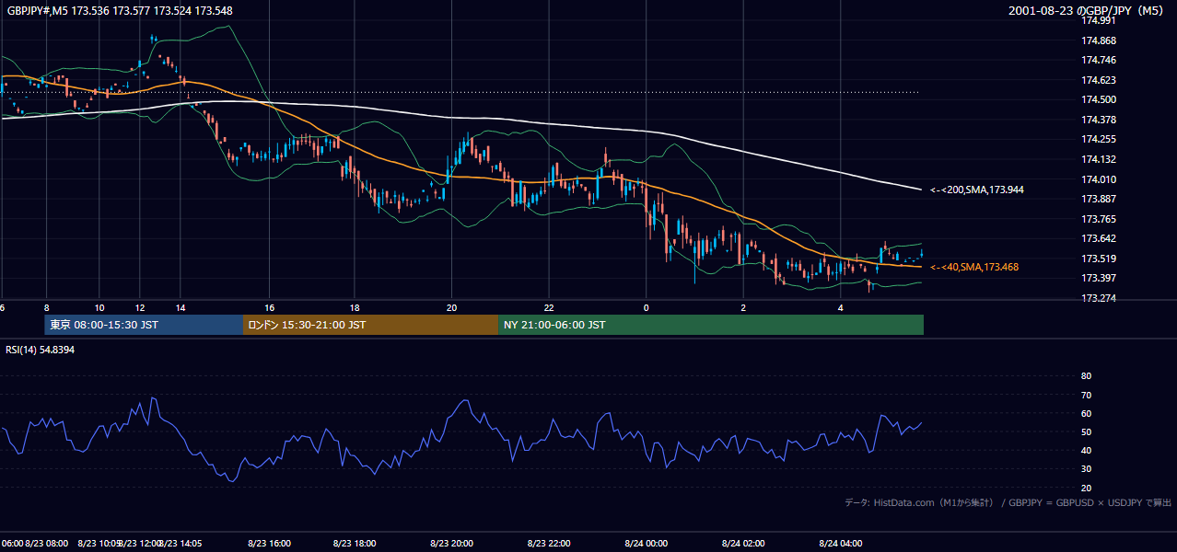Click the 8/23 20:00 bottom date label

[450, 544]
